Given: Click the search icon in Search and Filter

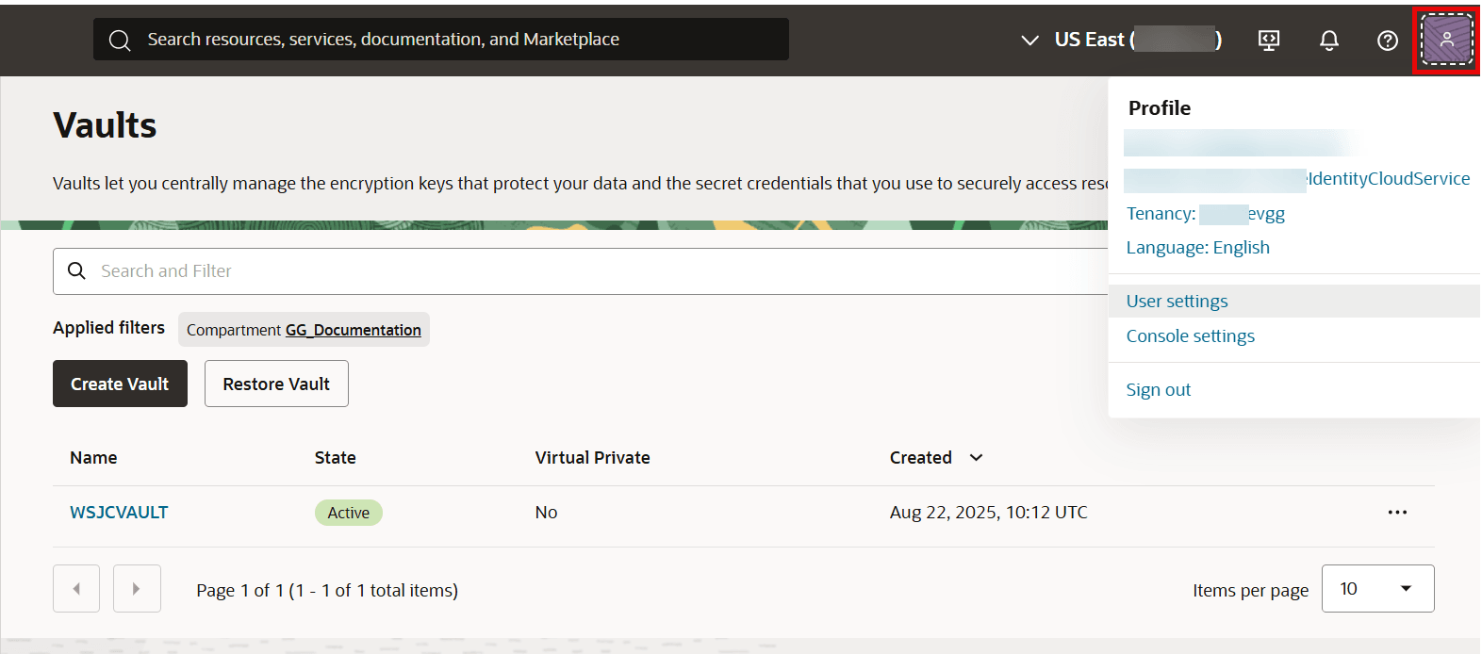Looking at the screenshot, I should pyautogui.click(x=76, y=270).
